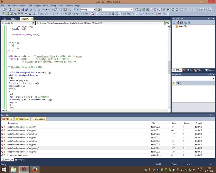Click the editor split-view handle above the scrollbar
This screenshot has width=216, height=173.
pos(169,27)
